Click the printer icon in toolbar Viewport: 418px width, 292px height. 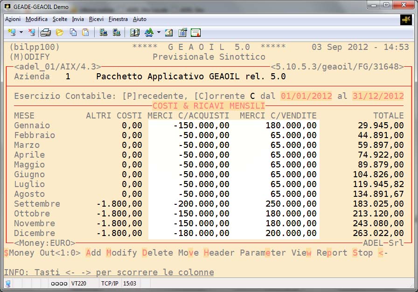tap(45, 32)
